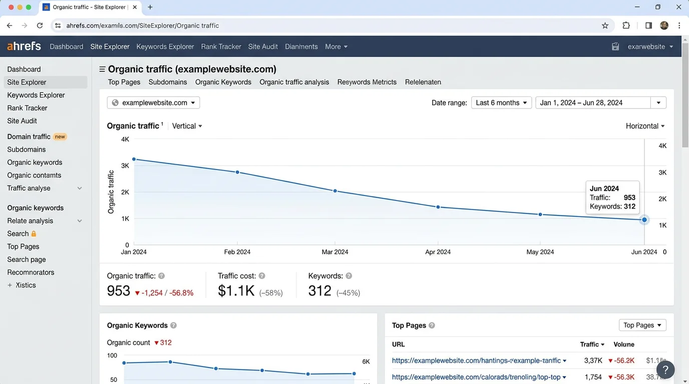Select Domain traffic in the sidebar
The image size is (689, 384).
[29, 136]
